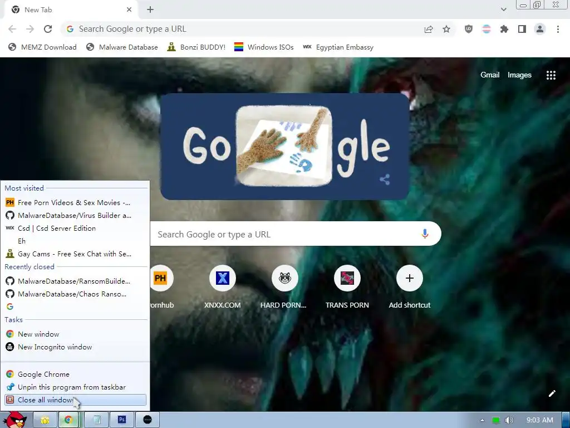570x428 pixels.
Task: Close the New Tab tab
Action: click(x=129, y=10)
